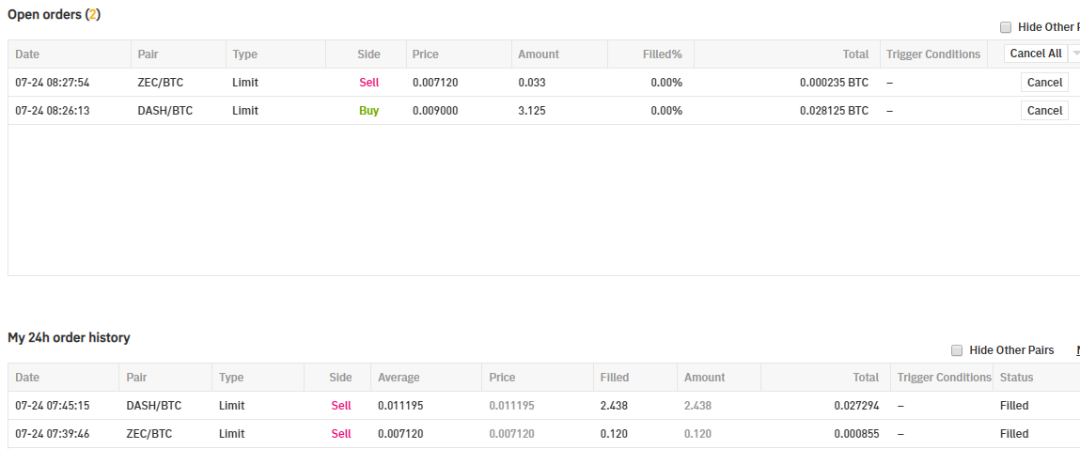Image resolution: width=1080 pixels, height=449 pixels.
Task: Click the green Buy side label of DASH/BTC order
Action: [x=368, y=111]
